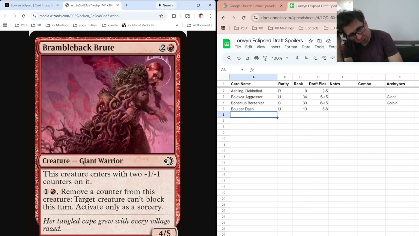Open the Google Sheets home icon
Viewport: 419px width, 236px height.
227,44
